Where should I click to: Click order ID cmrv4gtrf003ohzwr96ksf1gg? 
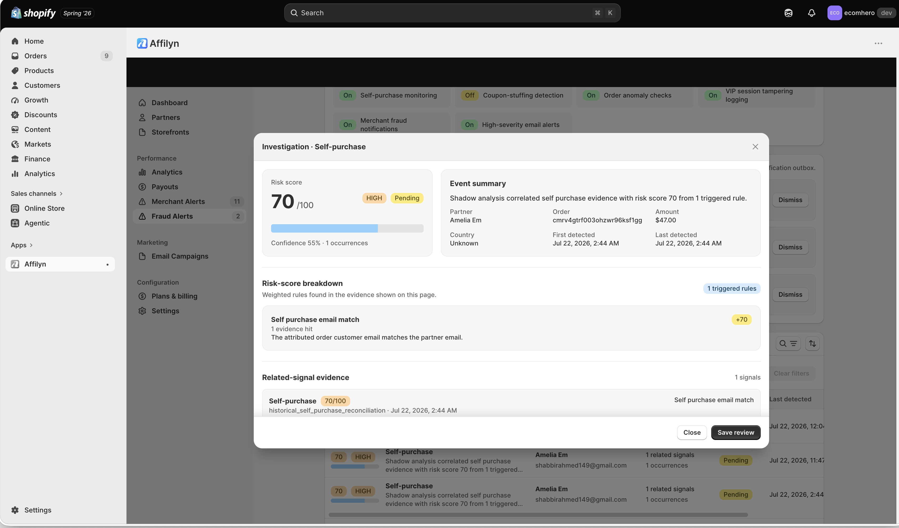[597, 220]
